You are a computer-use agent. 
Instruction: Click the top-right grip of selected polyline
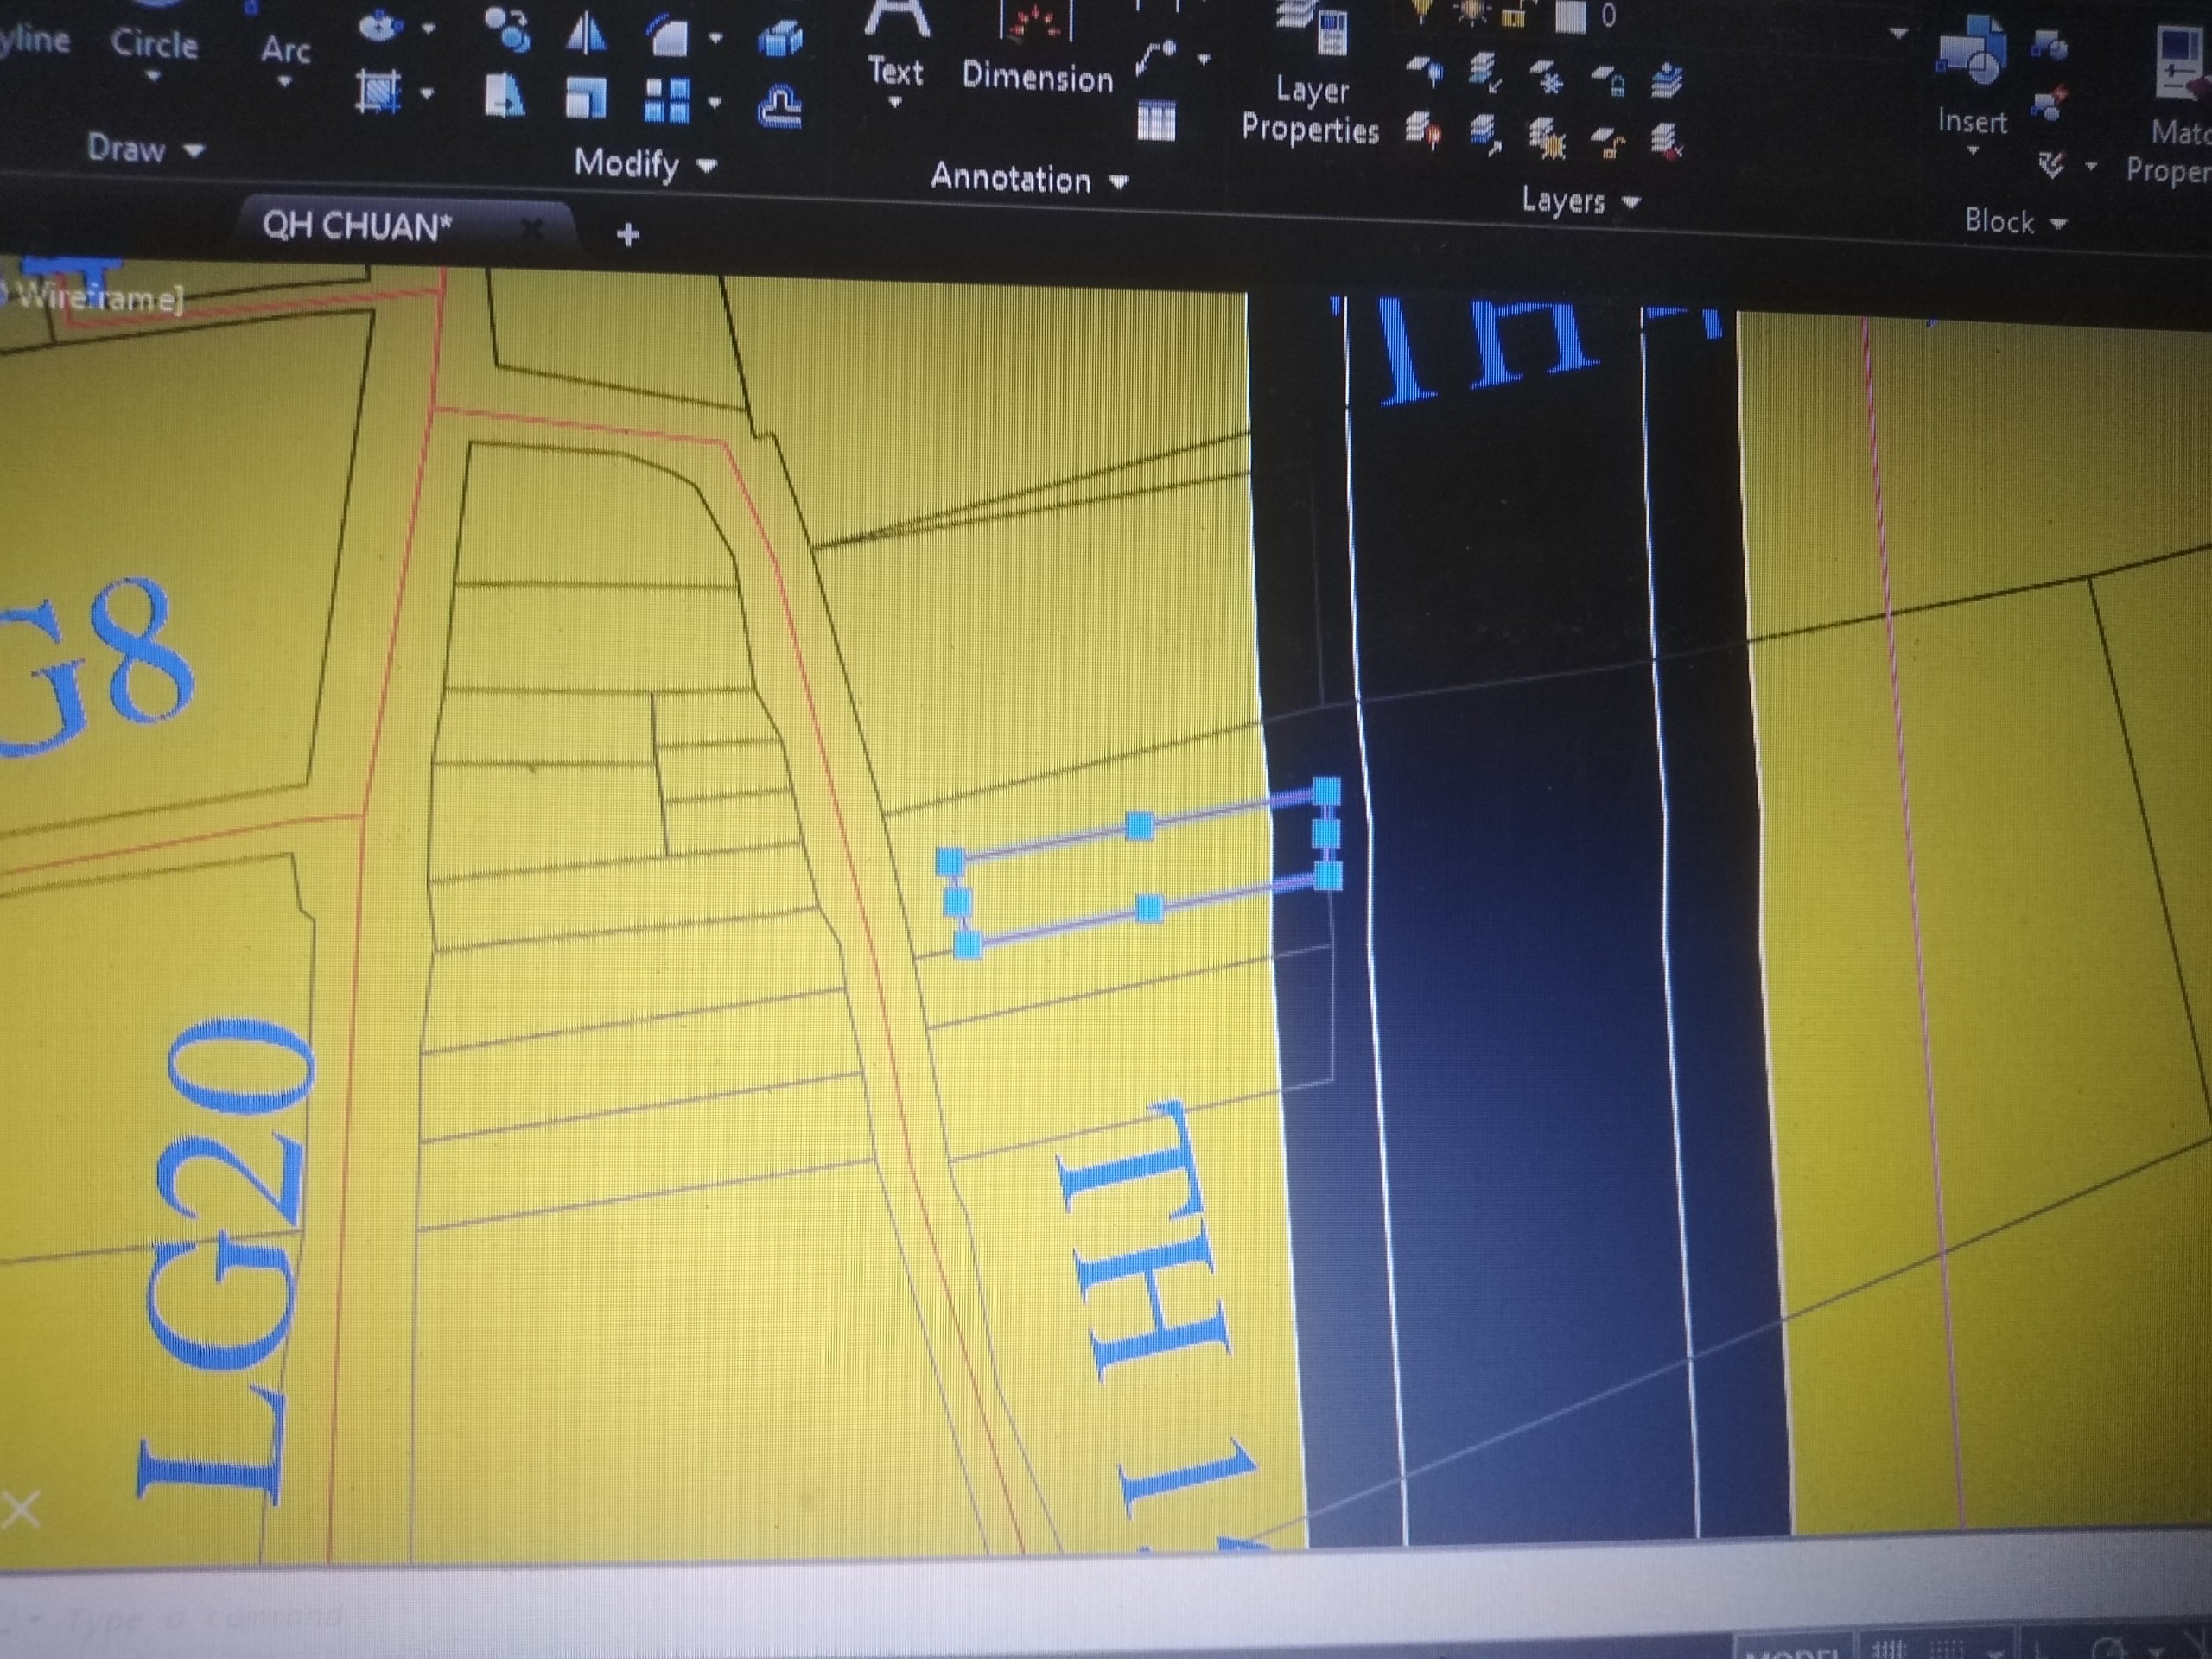point(1326,791)
